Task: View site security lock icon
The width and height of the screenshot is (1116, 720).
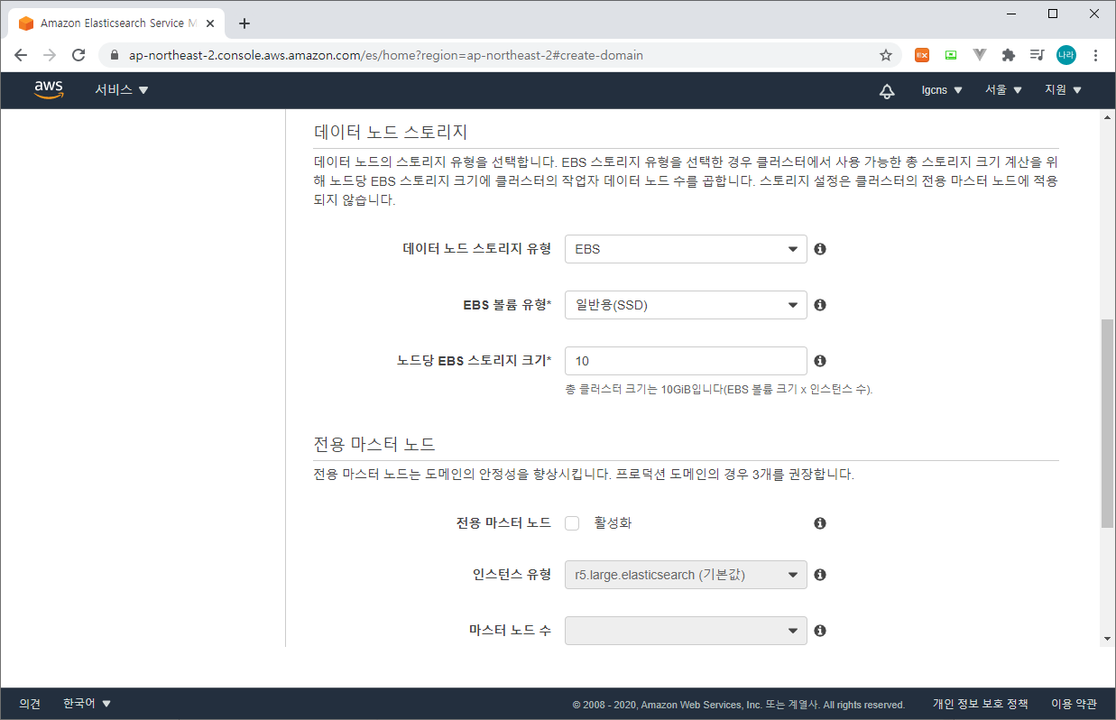Action: click(114, 55)
